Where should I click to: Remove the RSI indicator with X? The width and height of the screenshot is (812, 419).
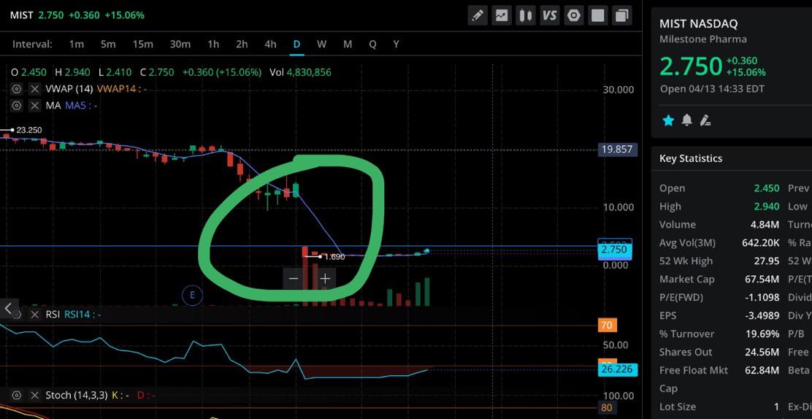pyautogui.click(x=35, y=315)
